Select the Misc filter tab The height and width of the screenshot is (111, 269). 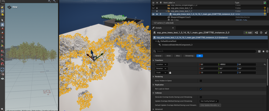[178, 56]
